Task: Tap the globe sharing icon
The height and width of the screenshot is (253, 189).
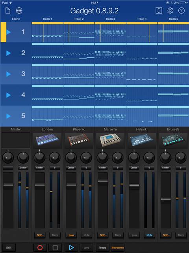Action: [19, 11]
